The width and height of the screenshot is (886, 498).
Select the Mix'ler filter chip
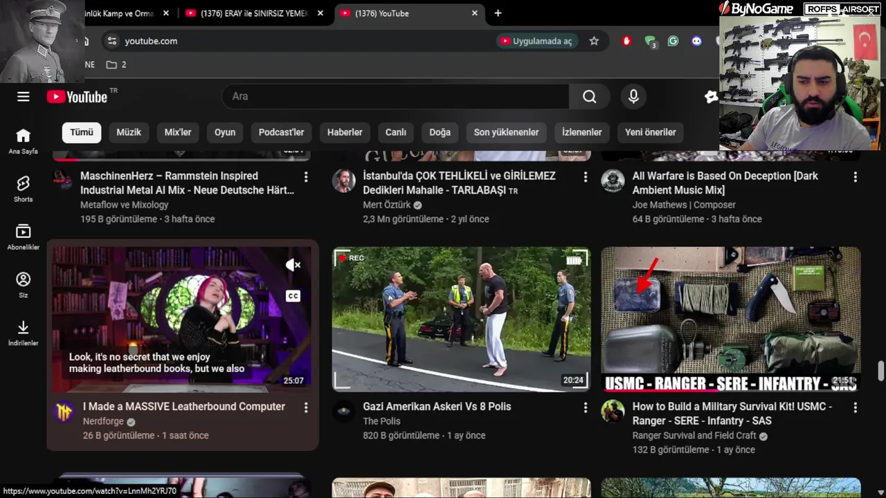coord(178,132)
